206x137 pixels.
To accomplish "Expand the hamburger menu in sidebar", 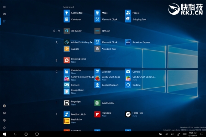I will [4, 7].
